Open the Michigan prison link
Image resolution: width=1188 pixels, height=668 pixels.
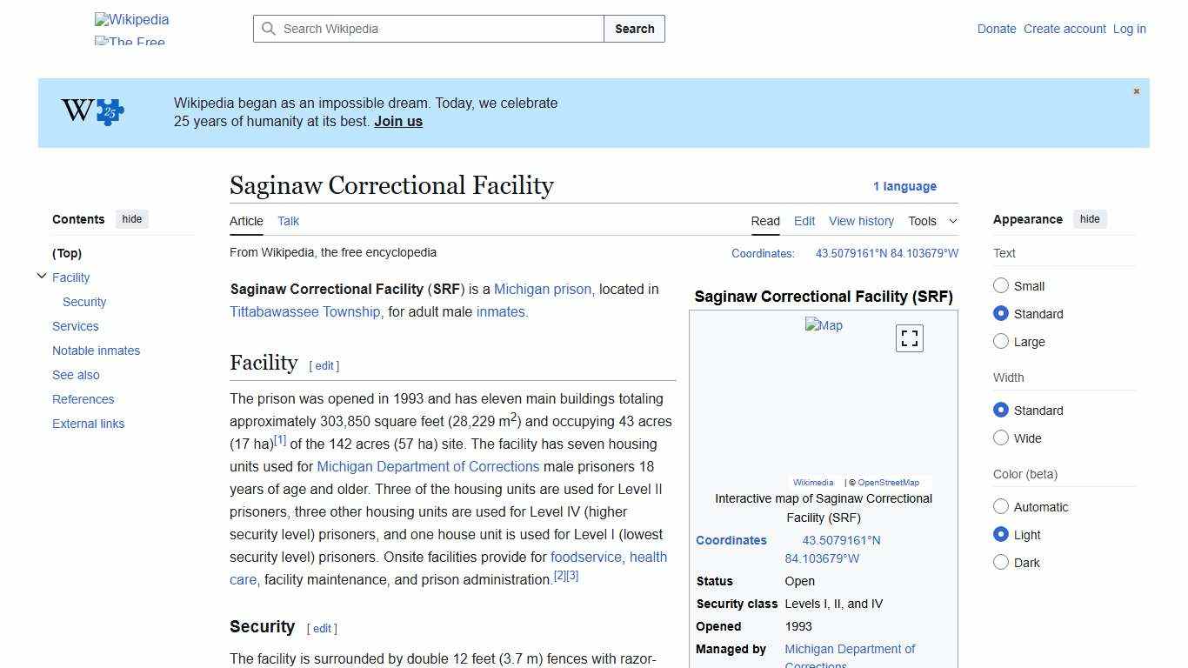click(x=542, y=289)
